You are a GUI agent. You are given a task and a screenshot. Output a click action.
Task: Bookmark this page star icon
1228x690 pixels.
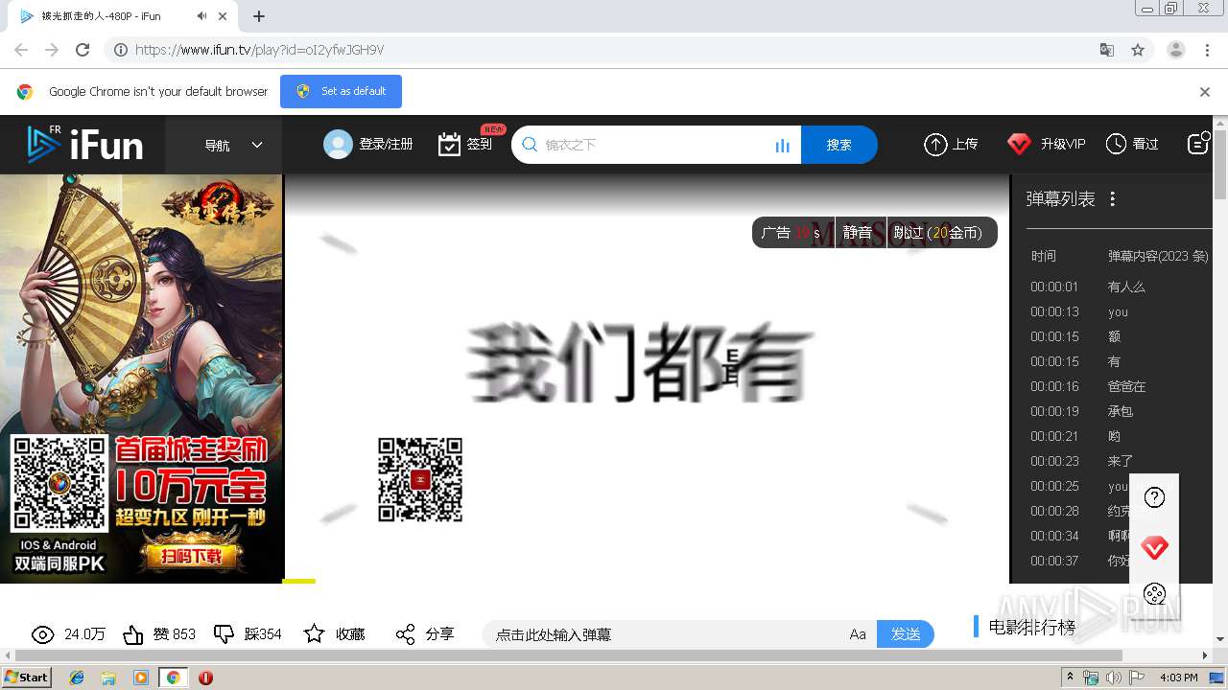[1138, 50]
